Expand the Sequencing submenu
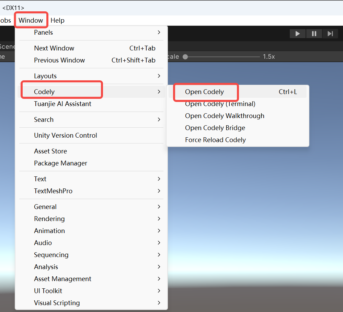Image resolution: width=343 pixels, height=312 pixels. point(91,255)
